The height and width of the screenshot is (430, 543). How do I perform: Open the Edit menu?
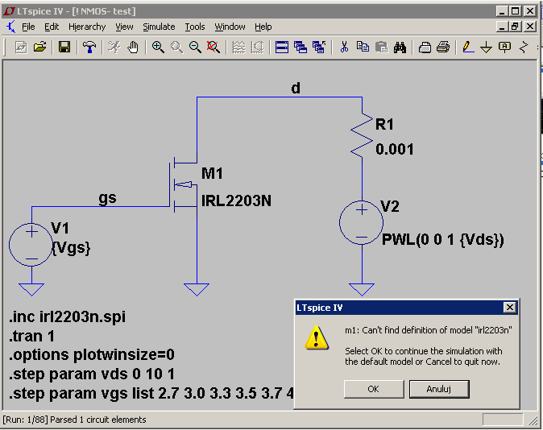[52, 27]
